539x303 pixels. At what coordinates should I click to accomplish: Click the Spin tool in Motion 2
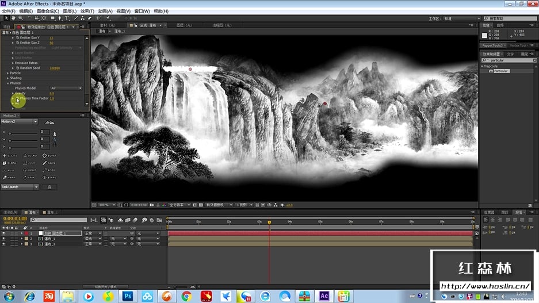tap(29, 178)
